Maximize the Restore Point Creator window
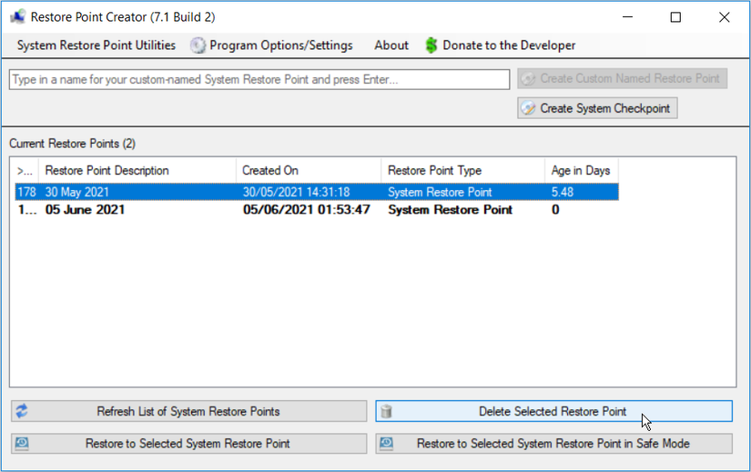The height and width of the screenshot is (472, 751). click(x=675, y=17)
